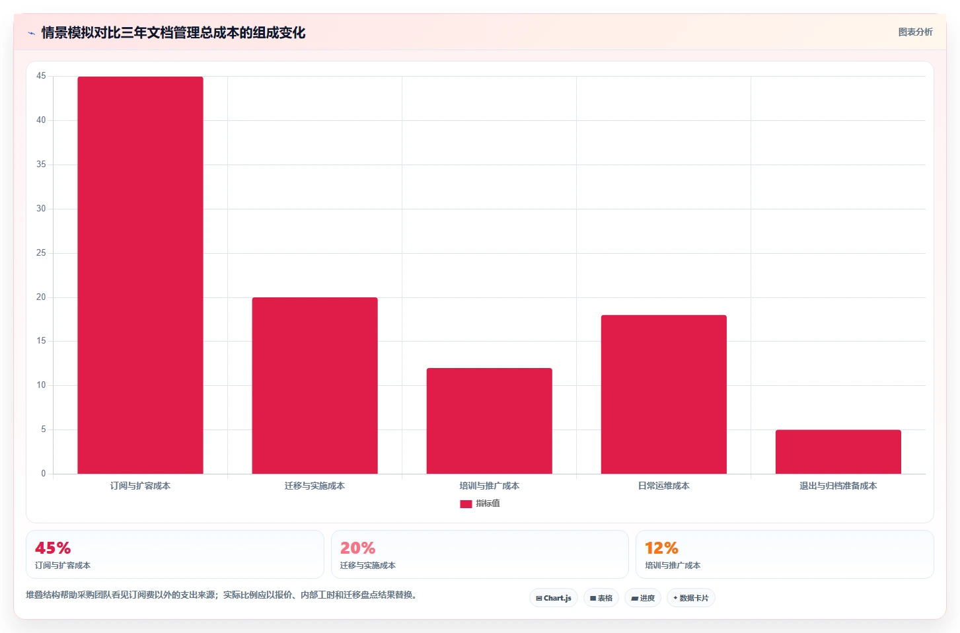This screenshot has width=960, height=633.
Task: Click the blue icon beside the chart title
Action: [31, 33]
